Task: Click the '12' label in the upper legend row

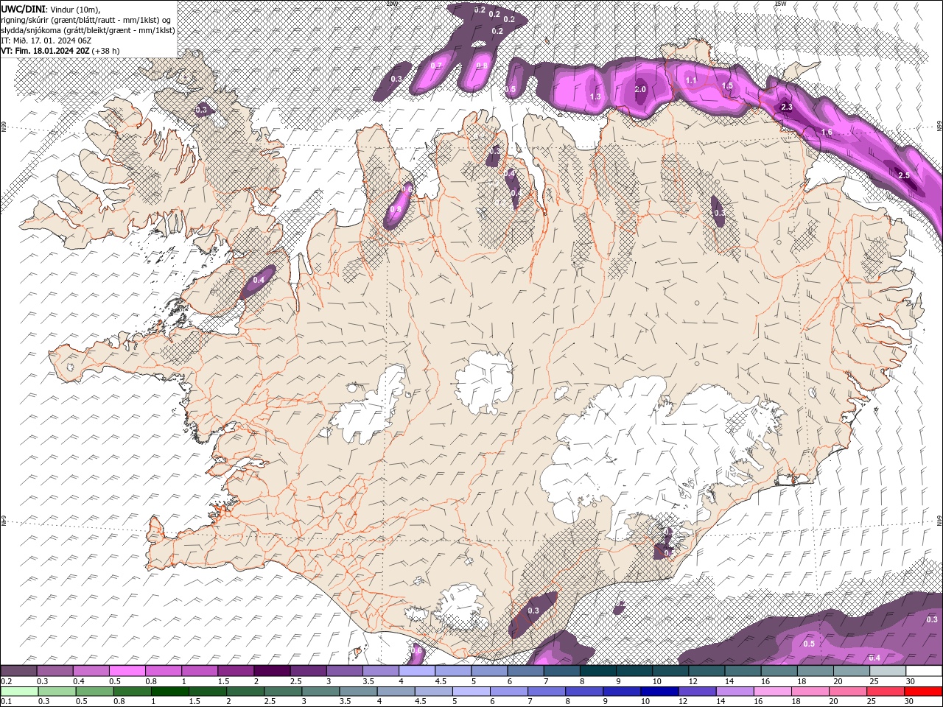Action: click(693, 681)
